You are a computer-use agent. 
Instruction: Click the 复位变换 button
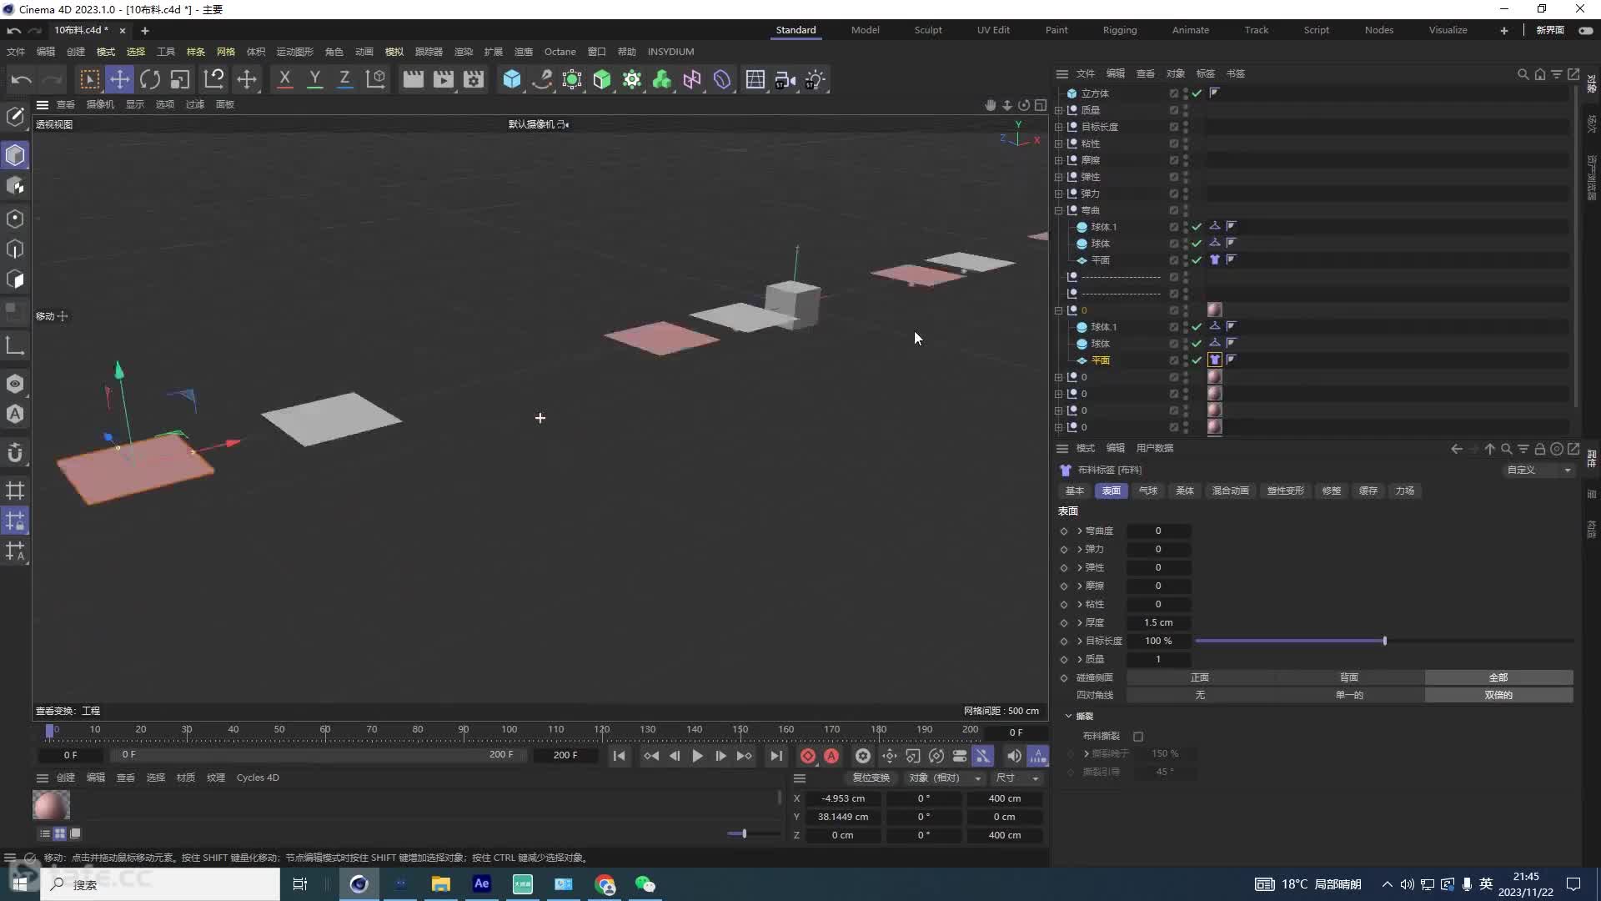tap(871, 778)
